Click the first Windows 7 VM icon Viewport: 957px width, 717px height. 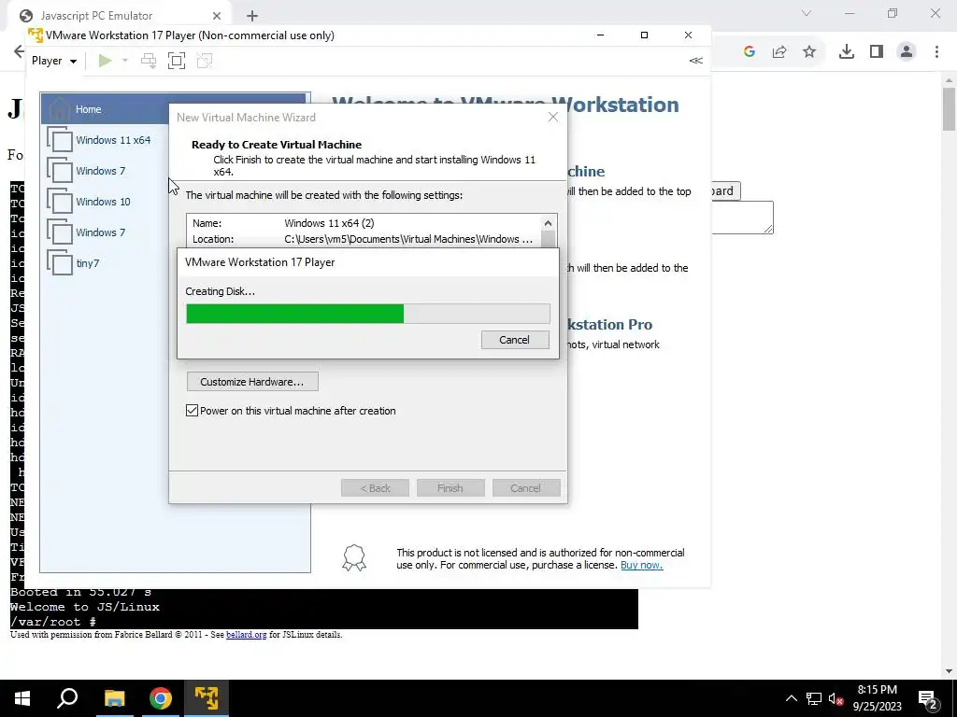click(x=60, y=171)
